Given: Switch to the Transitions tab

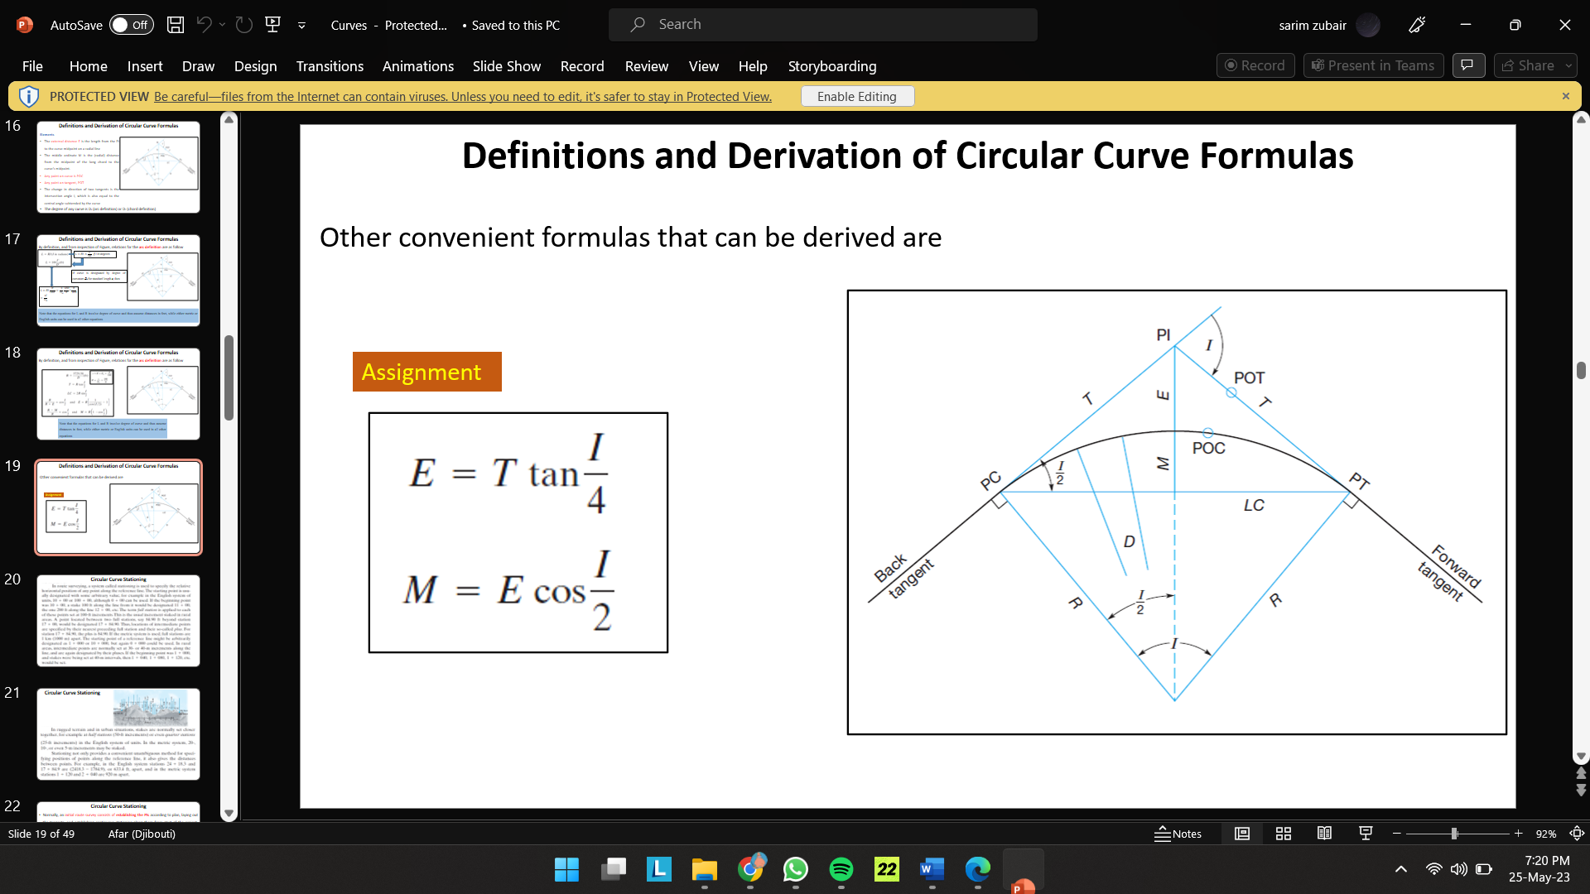Looking at the screenshot, I should pyautogui.click(x=330, y=66).
